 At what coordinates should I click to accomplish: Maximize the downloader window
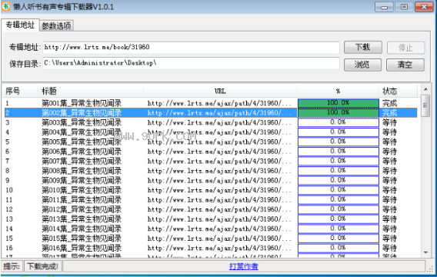pos(404,7)
